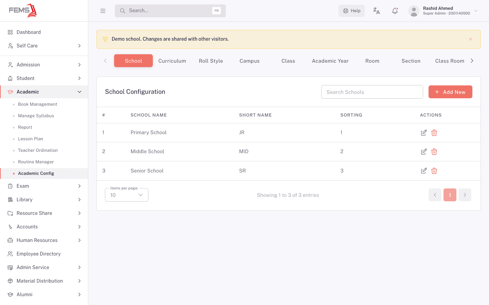Focus the top global search box
The height and width of the screenshot is (305, 489).
click(x=170, y=11)
